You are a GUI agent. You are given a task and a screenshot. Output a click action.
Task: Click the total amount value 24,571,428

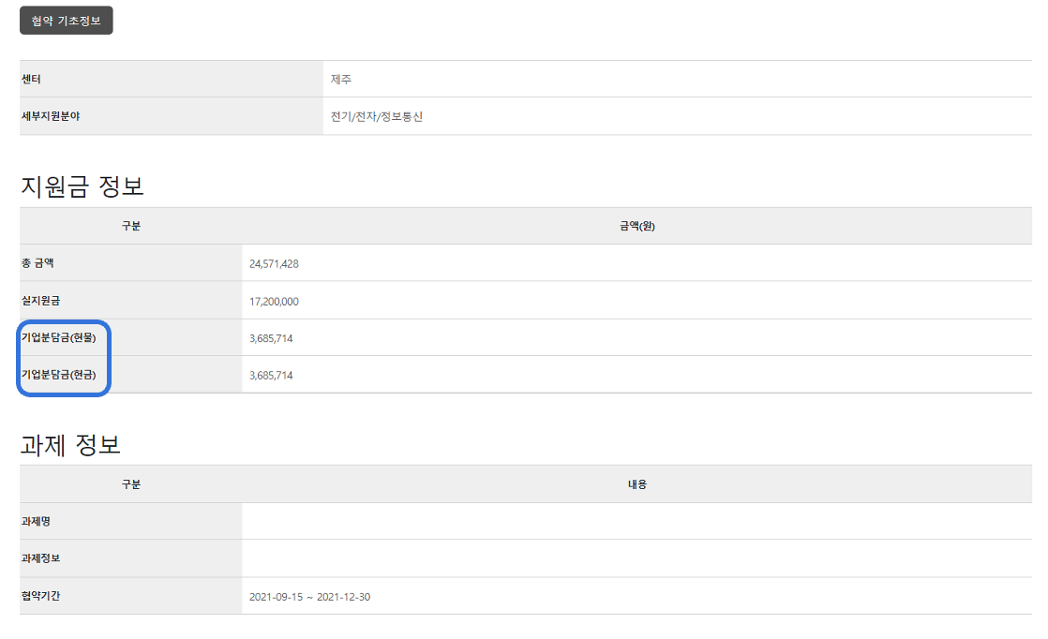[274, 264]
